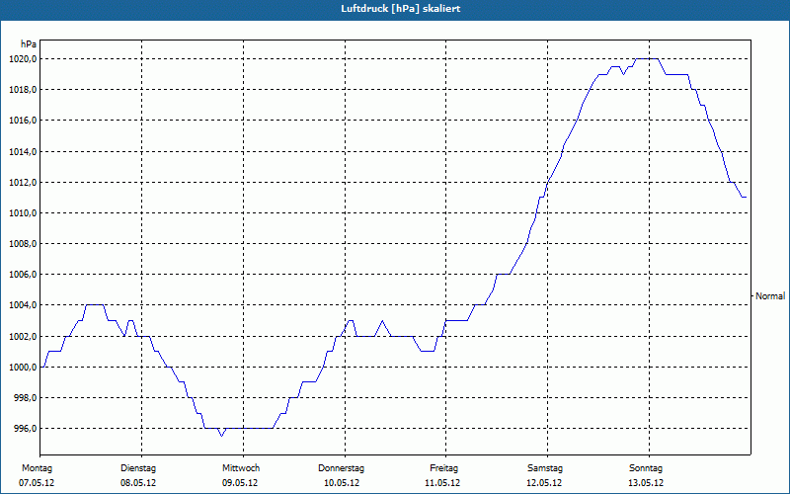Click the date 10.05.12

click(x=342, y=483)
